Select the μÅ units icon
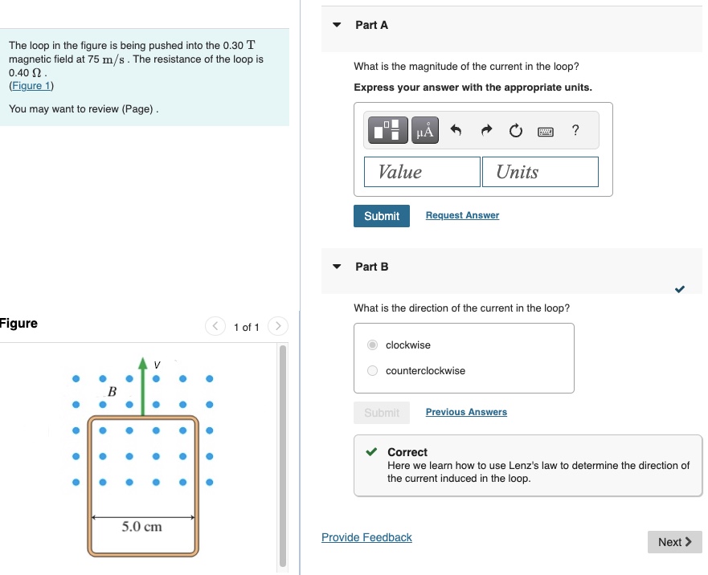Viewport: 708px width, 575px height. pos(424,130)
